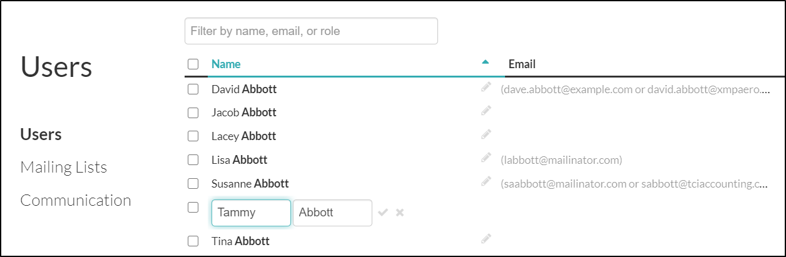This screenshot has height=257, width=786.
Task: Click the filter by name search field
Action: point(311,31)
